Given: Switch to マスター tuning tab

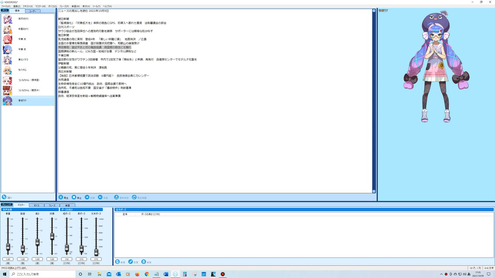Looking at the screenshot, I should 21,205.
